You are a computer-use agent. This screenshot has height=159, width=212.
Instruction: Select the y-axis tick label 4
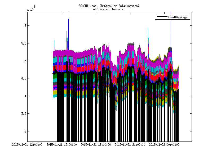(x=24, y=96)
